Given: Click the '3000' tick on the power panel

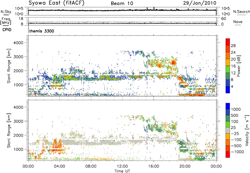Looking at the screenshot, I should point(18,57).
